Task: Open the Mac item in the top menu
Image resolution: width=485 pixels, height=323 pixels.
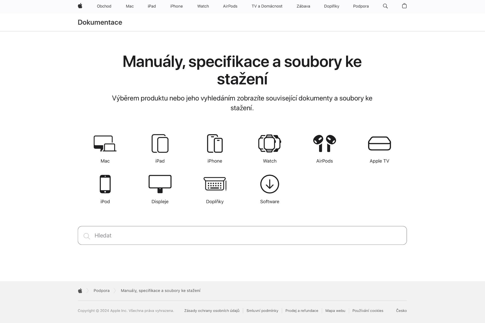Action: [x=130, y=6]
